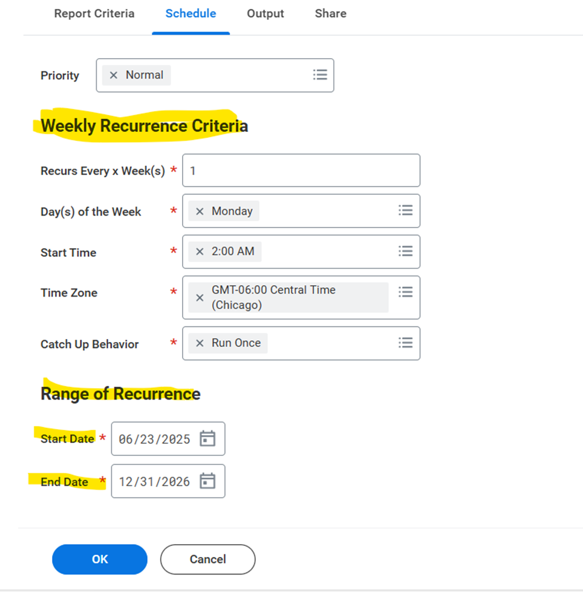Remove the "2:00 AM" Start Time value

tap(200, 251)
